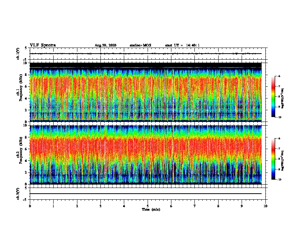Click the "-5" volt tick on ch.3(V) axis
Screen dimensions: 299x231
coord(25,200)
